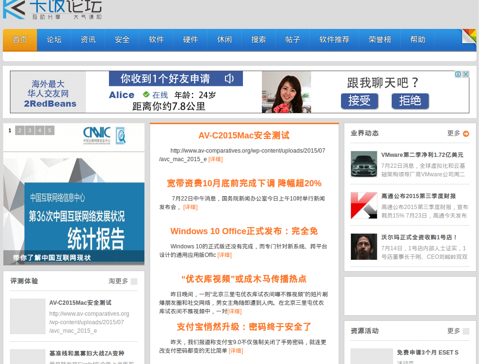Open headline Windows 10 Office正式发布
The image size is (485, 364).
pos(244,231)
